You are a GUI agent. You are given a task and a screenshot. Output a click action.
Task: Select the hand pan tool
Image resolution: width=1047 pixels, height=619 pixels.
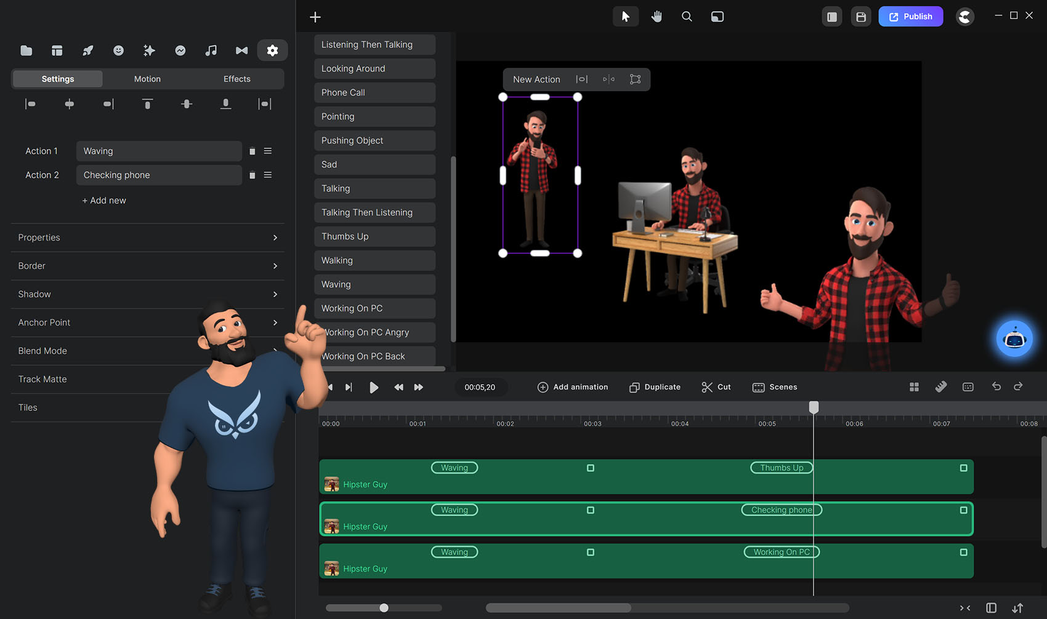coord(657,17)
